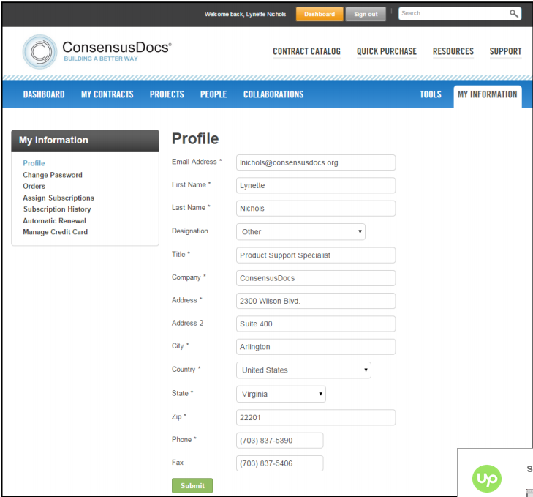Screen dimensions: 533x497
Task: Submit the profile form
Action: tap(192, 486)
